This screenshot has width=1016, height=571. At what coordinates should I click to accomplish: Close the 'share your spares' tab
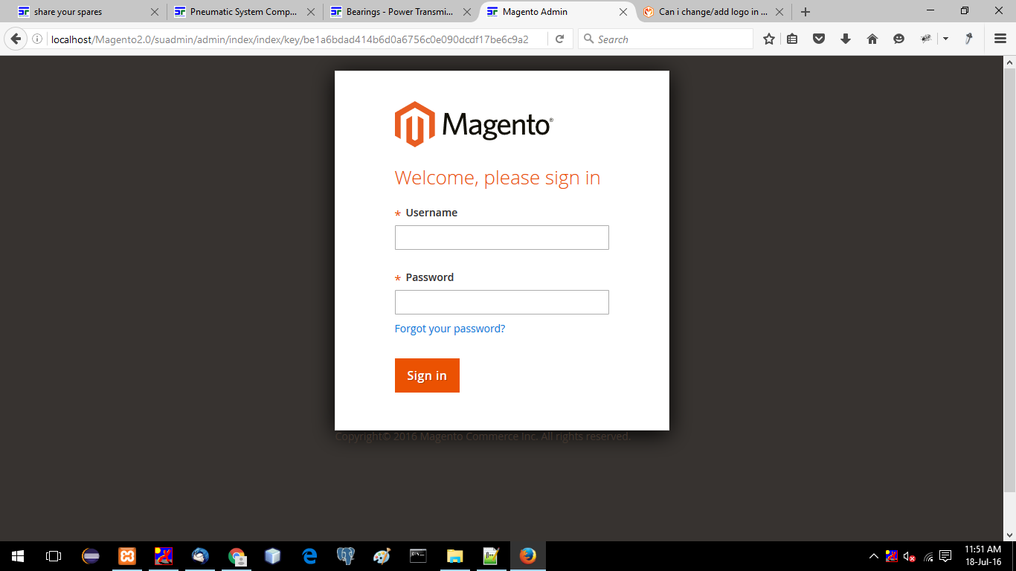click(x=155, y=12)
